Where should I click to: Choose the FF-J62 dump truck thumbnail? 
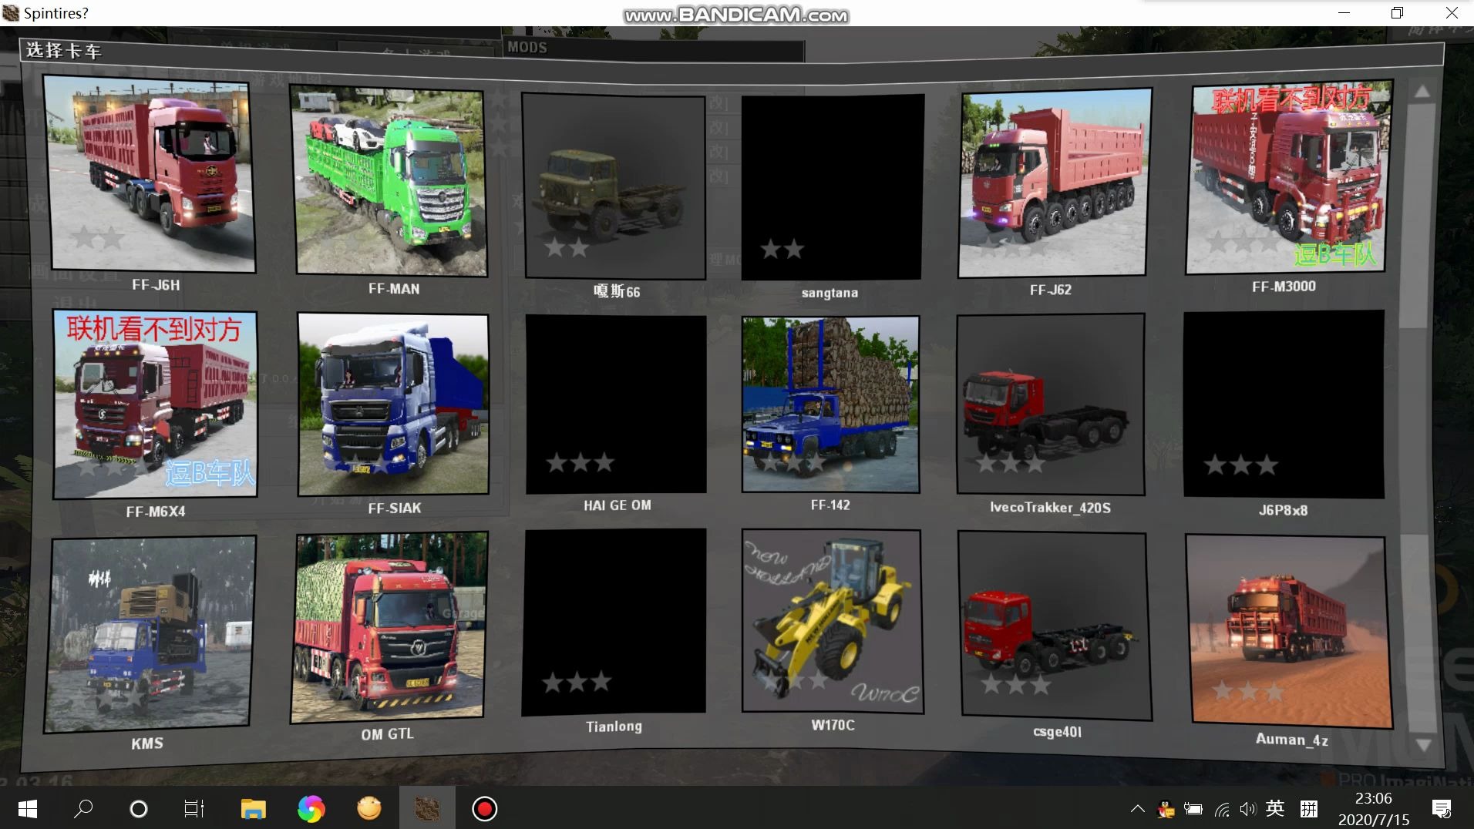click(1055, 183)
